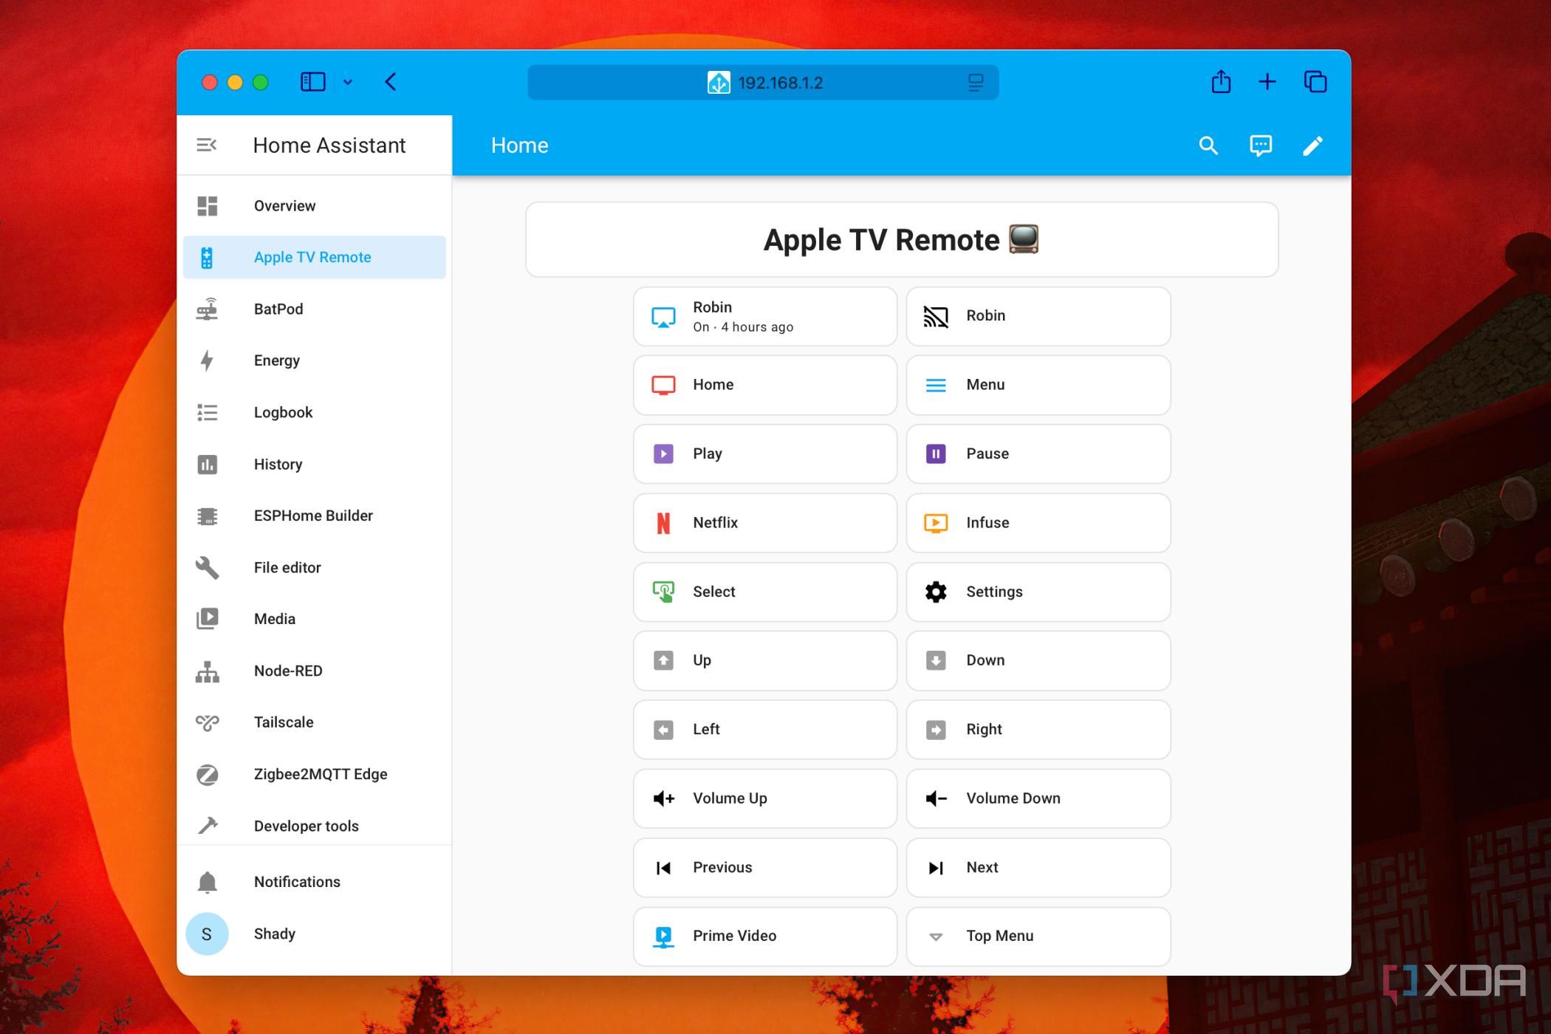Skip to Next track card
Viewport: 1551px width, 1034px height.
click(x=1038, y=868)
